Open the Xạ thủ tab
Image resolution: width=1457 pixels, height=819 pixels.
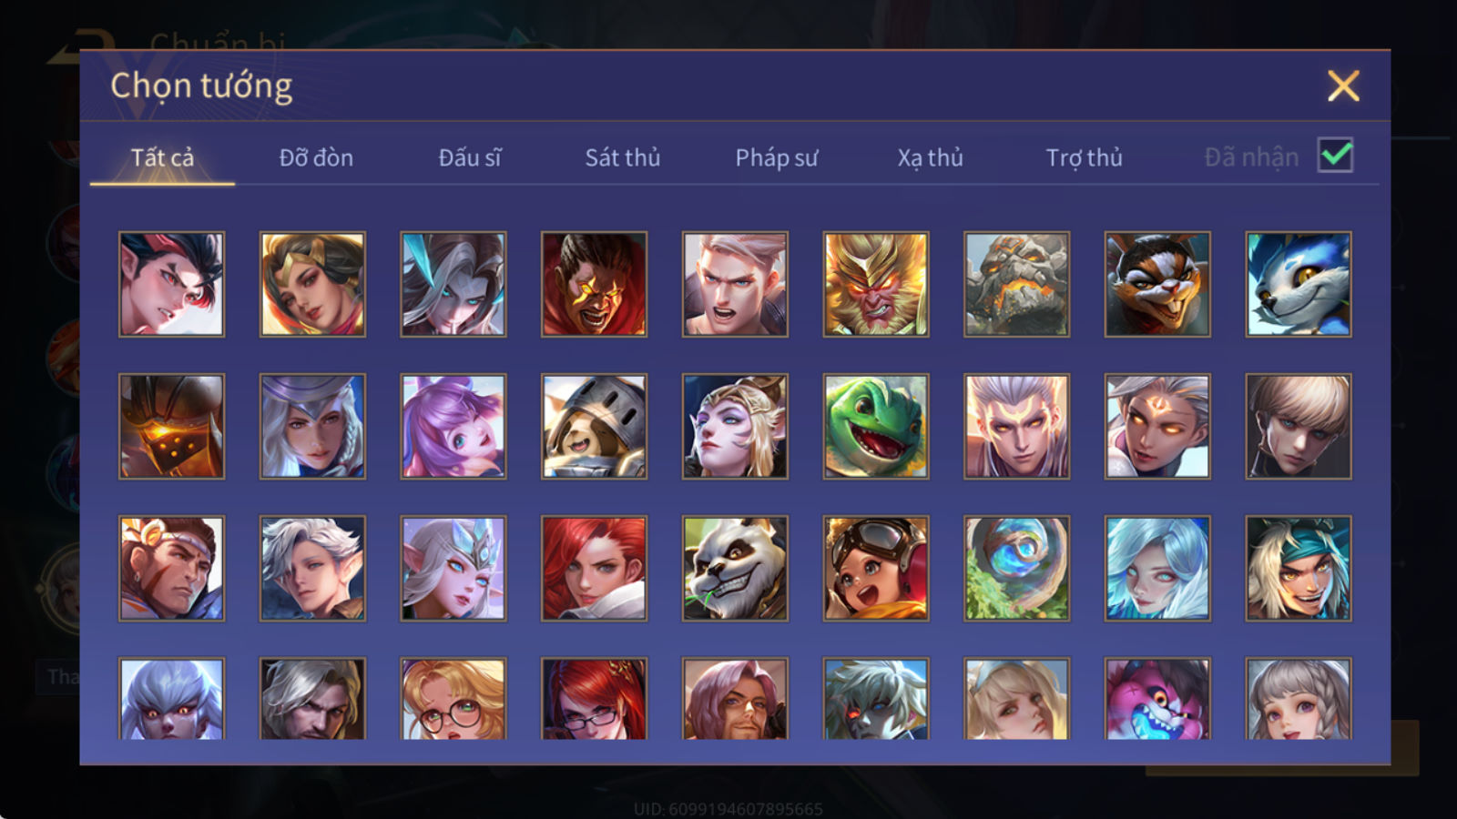click(930, 158)
